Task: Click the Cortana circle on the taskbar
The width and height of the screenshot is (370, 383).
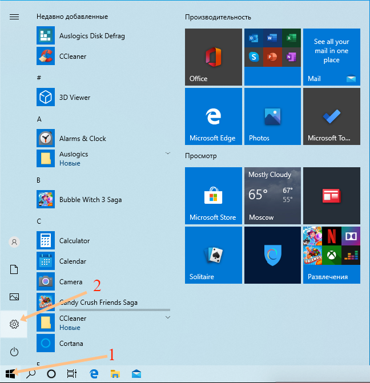Action: tap(51, 374)
